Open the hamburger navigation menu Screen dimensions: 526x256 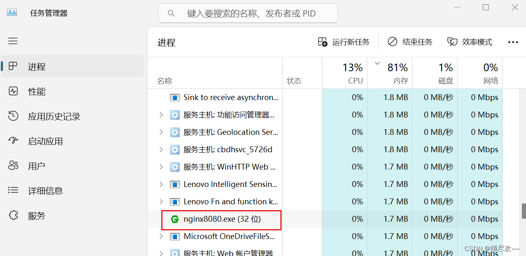13,41
